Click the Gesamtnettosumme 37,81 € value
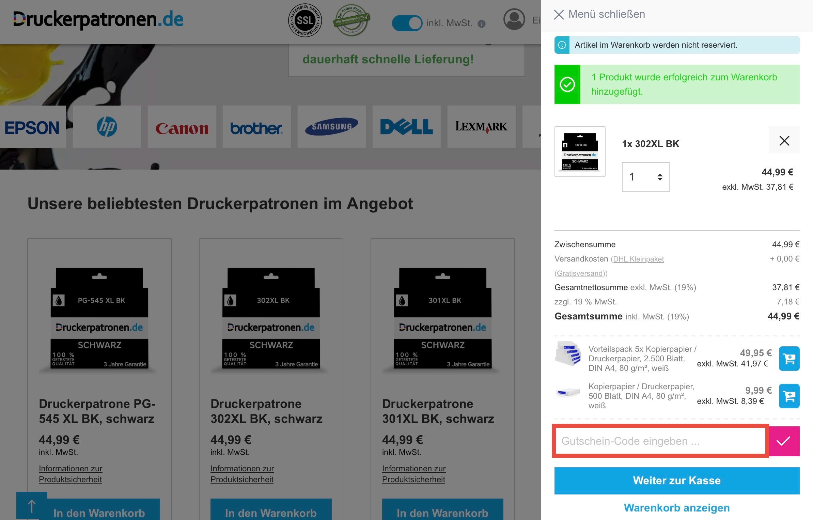 click(x=785, y=287)
